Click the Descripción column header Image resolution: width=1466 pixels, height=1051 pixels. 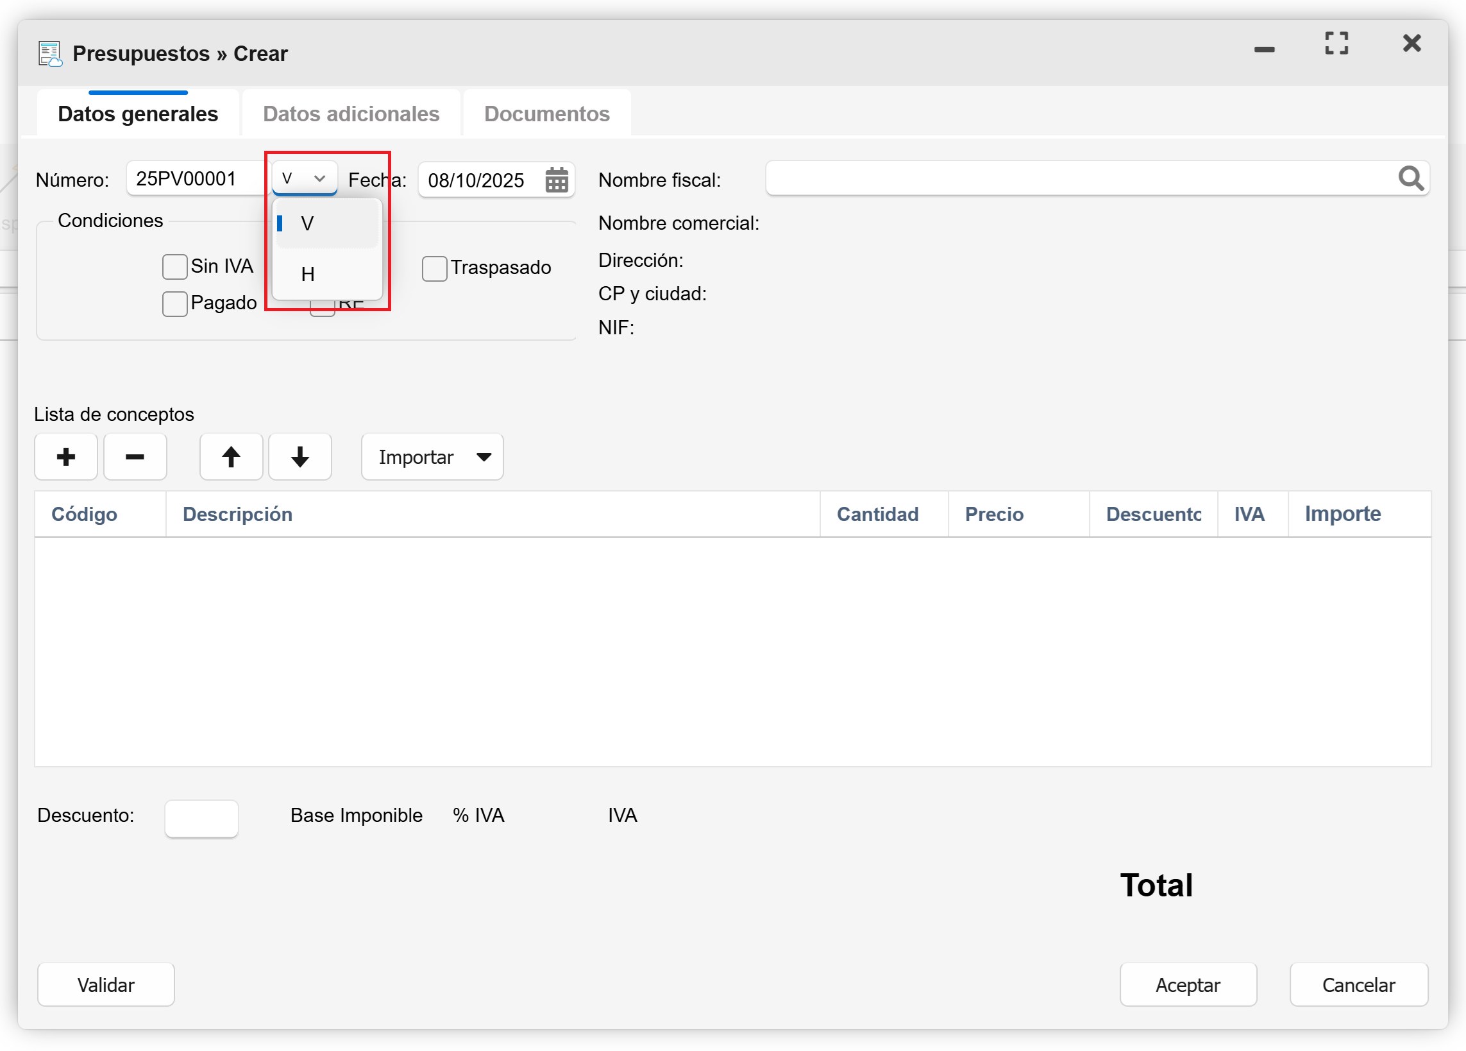[x=237, y=514]
